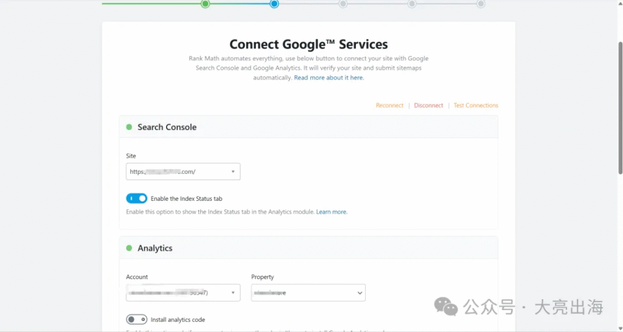Click the page vertical scrollbar thumb
Viewport: 623px width, 332px height.
(620, 108)
